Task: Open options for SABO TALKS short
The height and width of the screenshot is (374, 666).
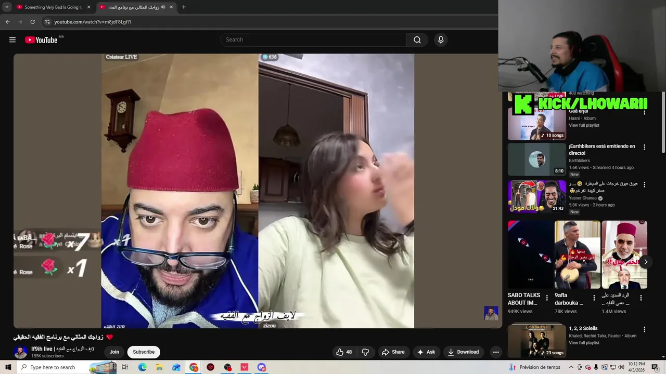Action: (547, 298)
